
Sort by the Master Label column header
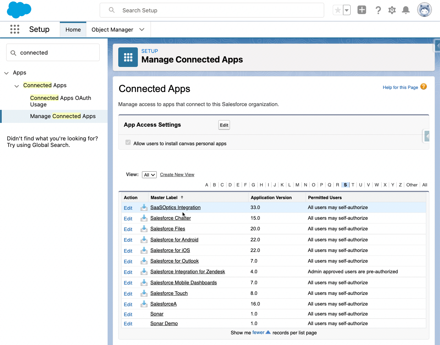coord(164,197)
